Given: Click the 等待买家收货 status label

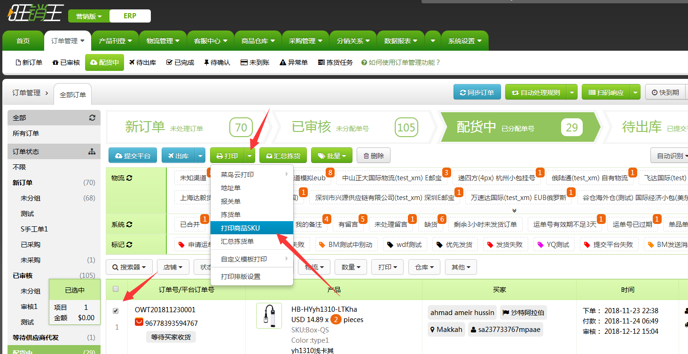Looking at the screenshot, I should (x=171, y=337).
